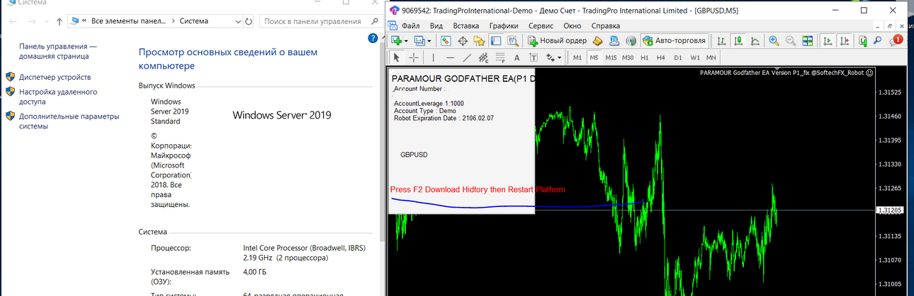Image resolution: width=914 pixels, height=296 pixels.
Task: Select the text label tool
Action: [533, 57]
